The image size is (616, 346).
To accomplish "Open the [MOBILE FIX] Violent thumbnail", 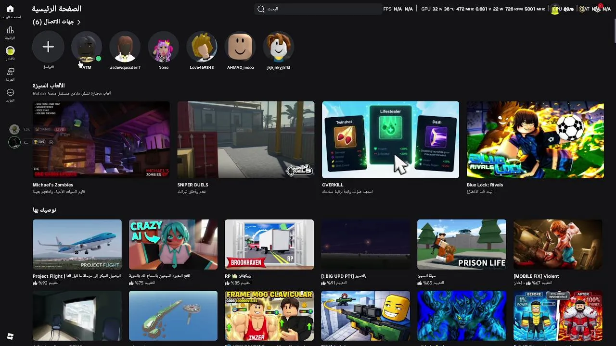I will [x=558, y=245].
